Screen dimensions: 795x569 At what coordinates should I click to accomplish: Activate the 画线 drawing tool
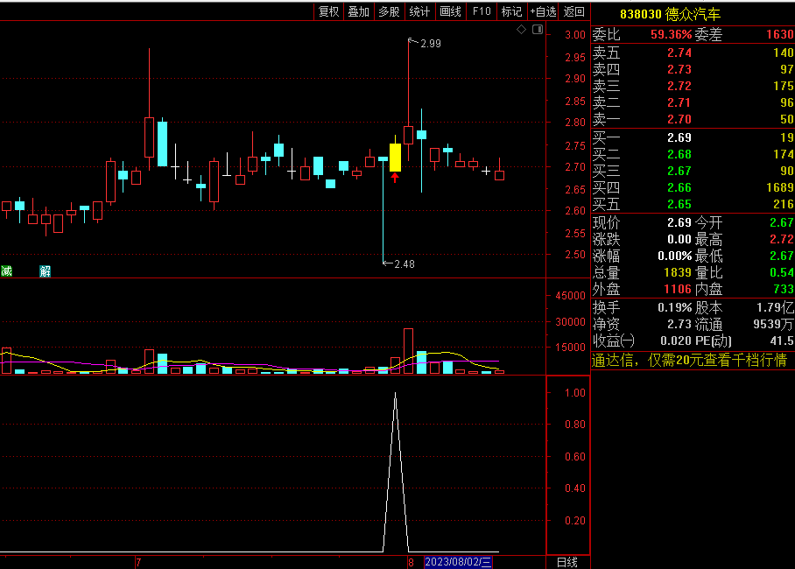point(450,11)
